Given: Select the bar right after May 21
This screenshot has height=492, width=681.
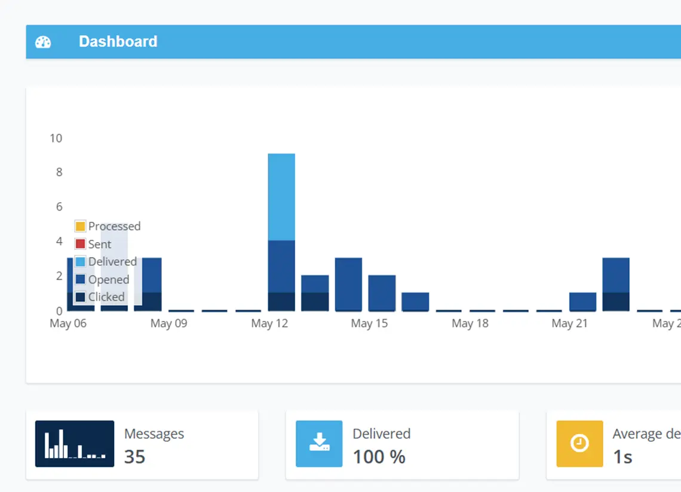Looking at the screenshot, I should (616, 284).
